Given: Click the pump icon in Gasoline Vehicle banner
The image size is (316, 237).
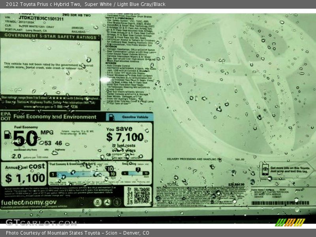Looking at the screenshot, I should point(111,117).
